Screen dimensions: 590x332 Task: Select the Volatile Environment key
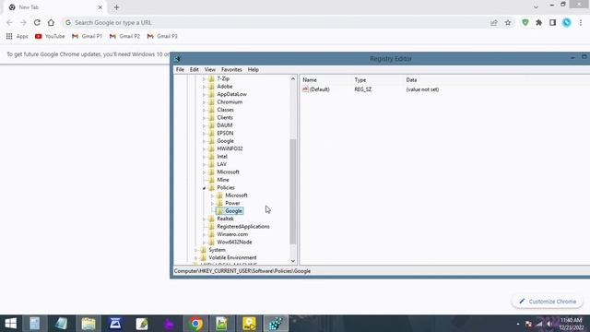tap(232, 258)
